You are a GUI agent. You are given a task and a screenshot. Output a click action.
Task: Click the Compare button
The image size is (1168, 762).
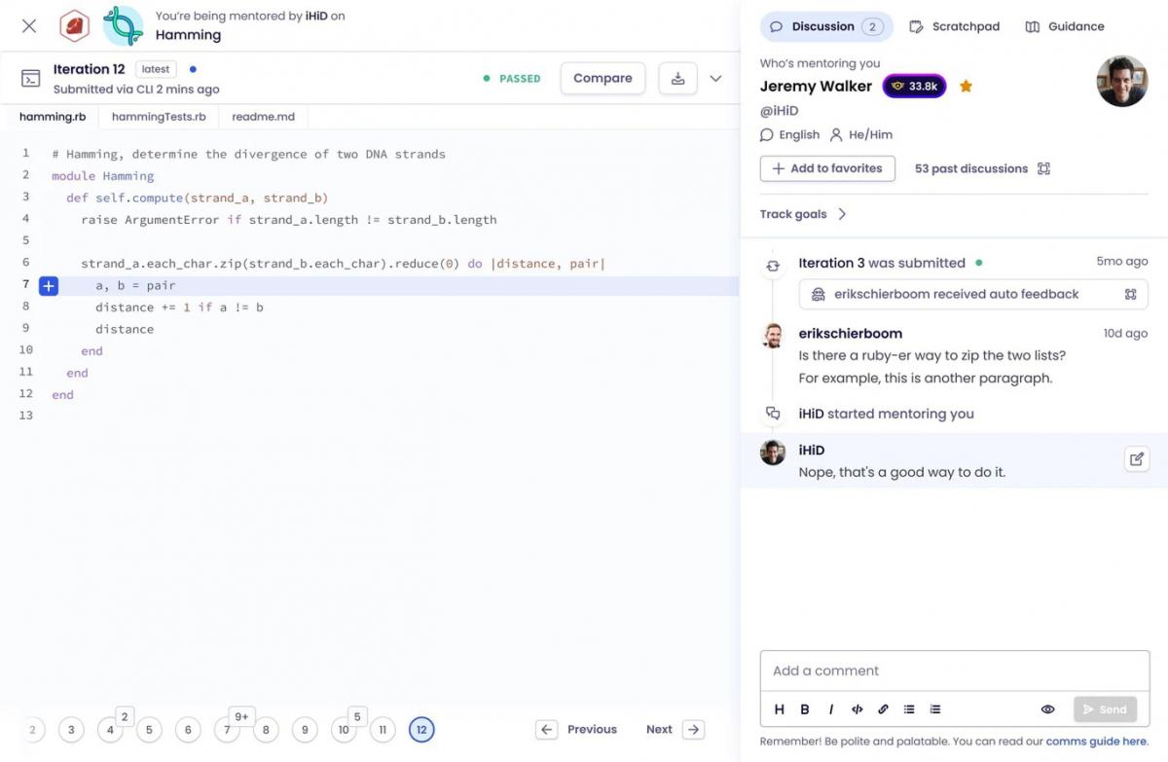tap(602, 78)
